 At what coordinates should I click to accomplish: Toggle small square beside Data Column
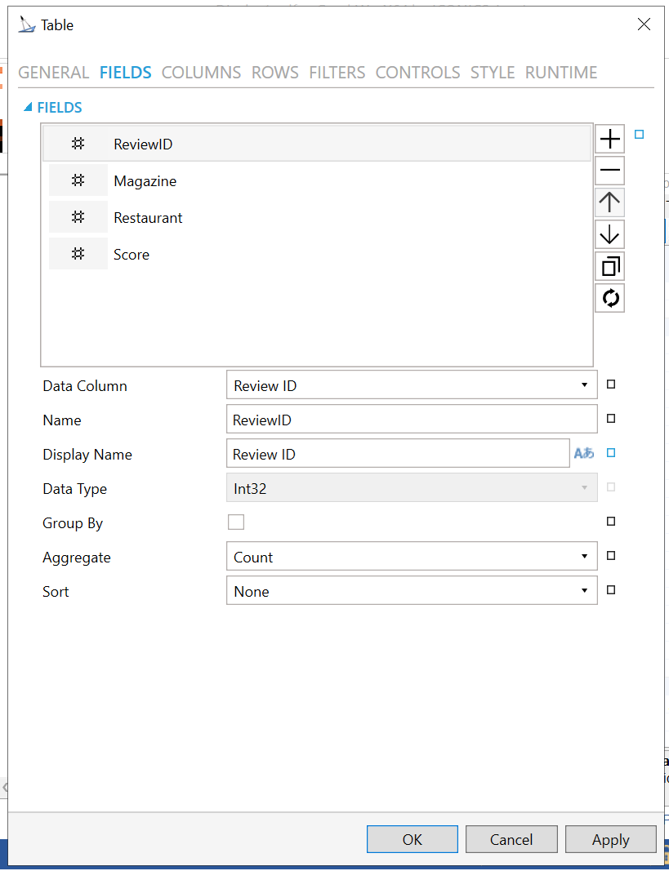pyautogui.click(x=610, y=384)
